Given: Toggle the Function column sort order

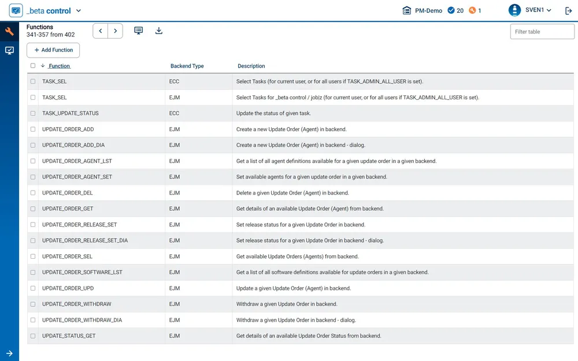Looking at the screenshot, I should click(x=58, y=66).
